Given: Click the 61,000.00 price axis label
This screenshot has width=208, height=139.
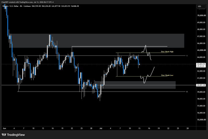Looking at the screenshot, I should click(x=201, y=78).
